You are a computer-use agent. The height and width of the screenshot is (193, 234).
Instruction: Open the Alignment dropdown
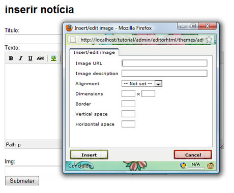click(142, 83)
